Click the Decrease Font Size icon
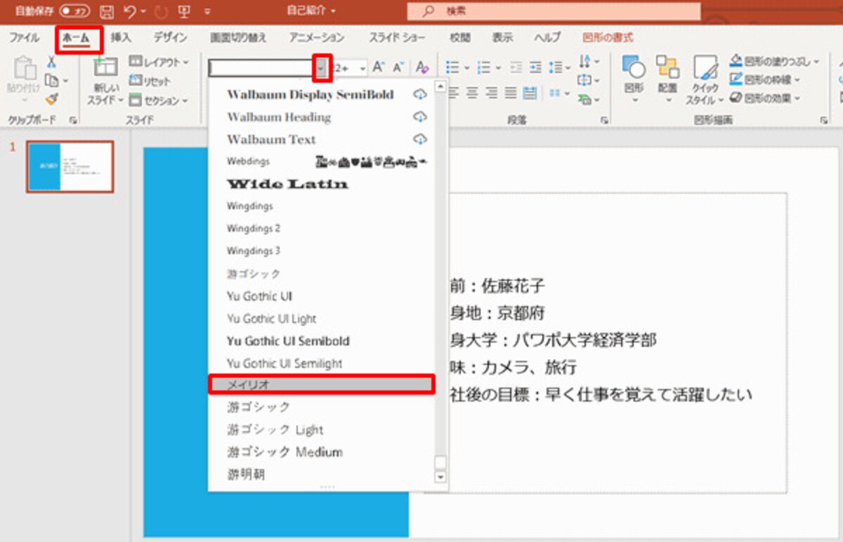The height and width of the screenshot is (542, 843). [398, 67]
